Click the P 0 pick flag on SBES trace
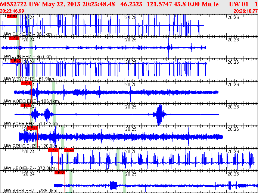The height and width of the screenshot is (193, 258). point(60,173)
